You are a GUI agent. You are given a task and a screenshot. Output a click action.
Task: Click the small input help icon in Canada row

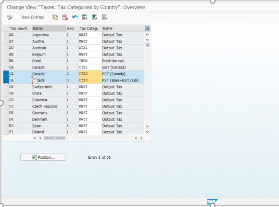34,80
